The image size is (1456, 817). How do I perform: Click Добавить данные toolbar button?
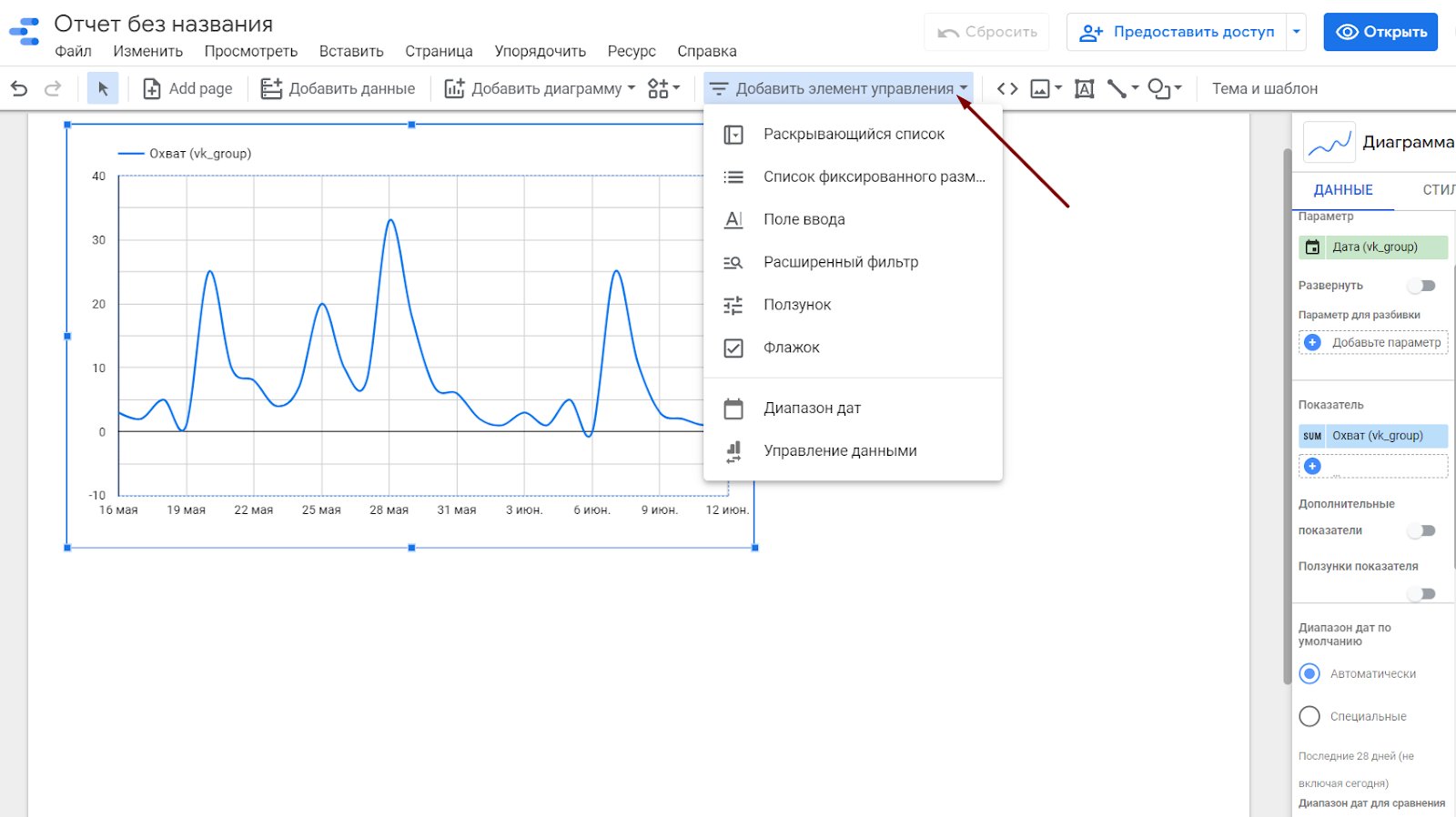[x=338, y=88]
